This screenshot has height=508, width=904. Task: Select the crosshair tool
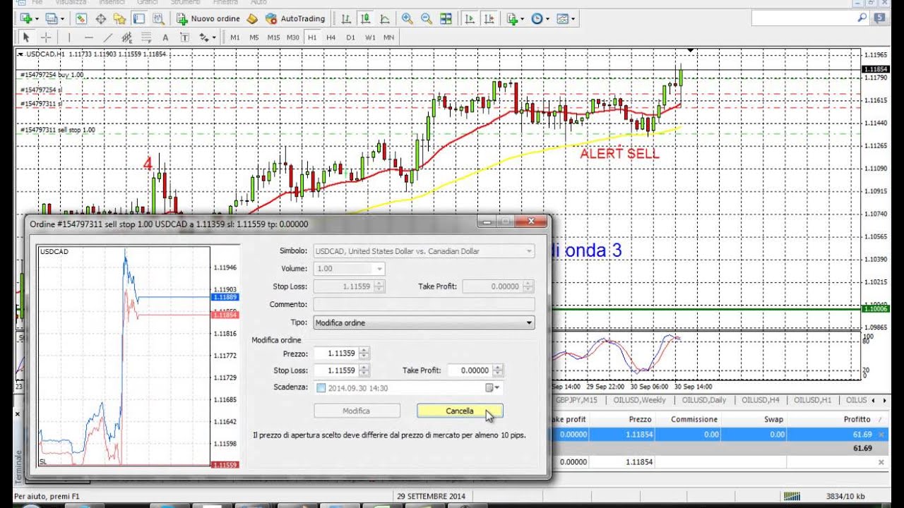(46, 37)
